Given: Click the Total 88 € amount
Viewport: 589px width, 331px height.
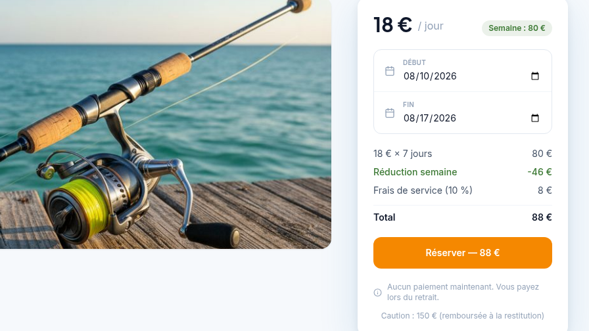Looking at the screenshot, I should click(x=542, y=217).
